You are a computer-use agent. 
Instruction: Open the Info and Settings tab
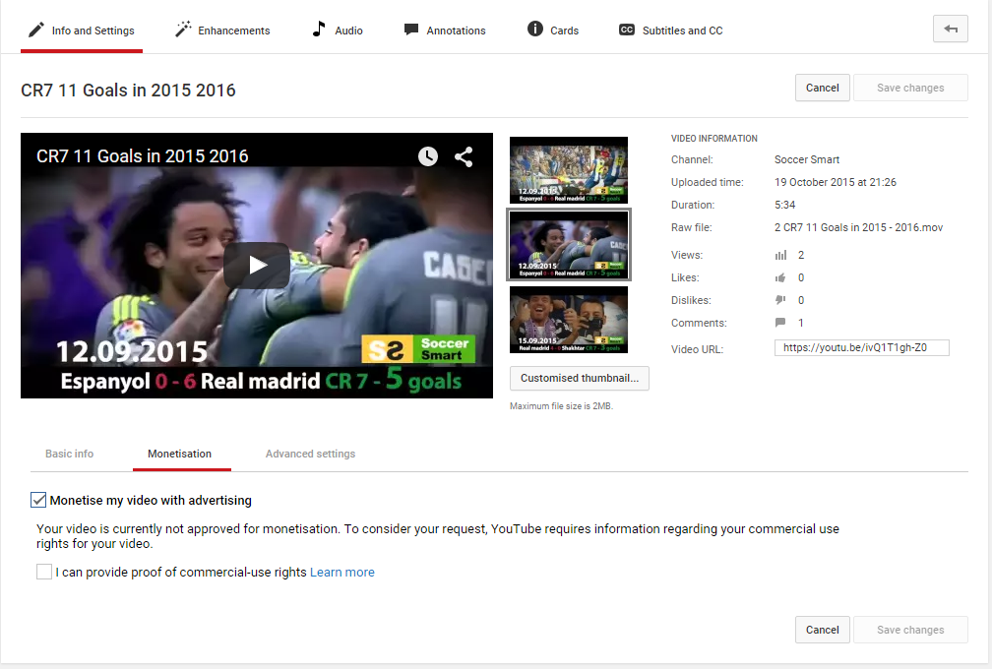[82, 30]
